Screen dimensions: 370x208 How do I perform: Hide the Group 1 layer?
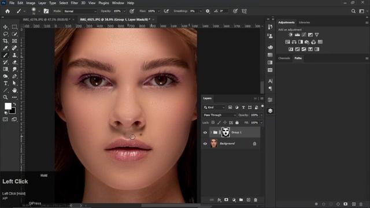[x=205, y=132]
